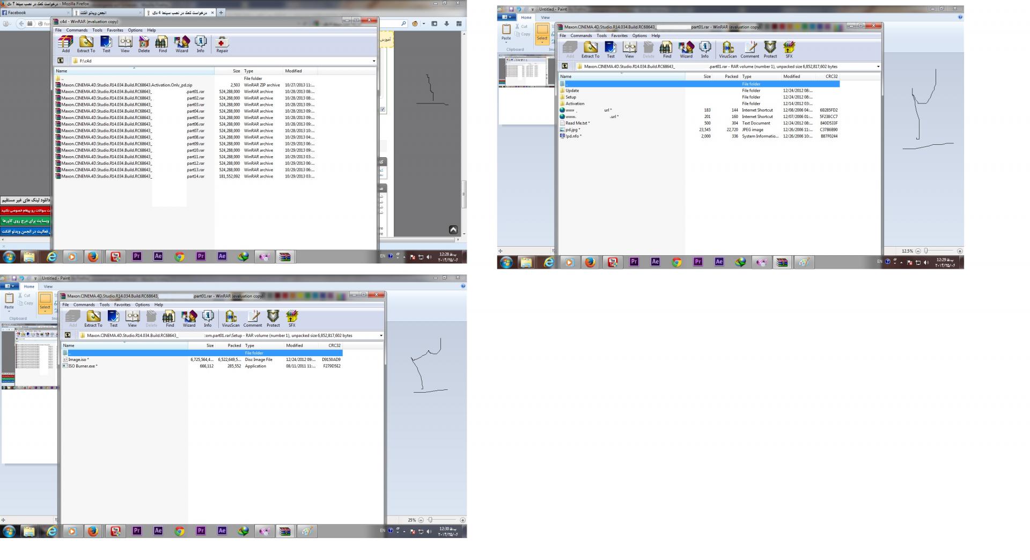Select the pd.jpg file row
Screen dimensions: 1030x560
click(699, 130)
